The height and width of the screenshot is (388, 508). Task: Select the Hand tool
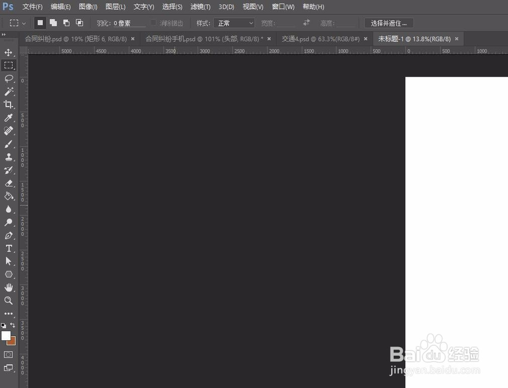pyautogui.click(x=9, y=287)
